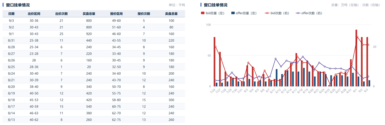Click the 日期 column header
Screen dimensions: 385x125
(x=11, y=14)
